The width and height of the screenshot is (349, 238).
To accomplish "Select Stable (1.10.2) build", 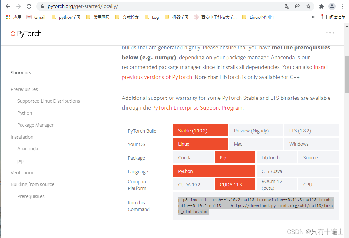I will (200, 130).
